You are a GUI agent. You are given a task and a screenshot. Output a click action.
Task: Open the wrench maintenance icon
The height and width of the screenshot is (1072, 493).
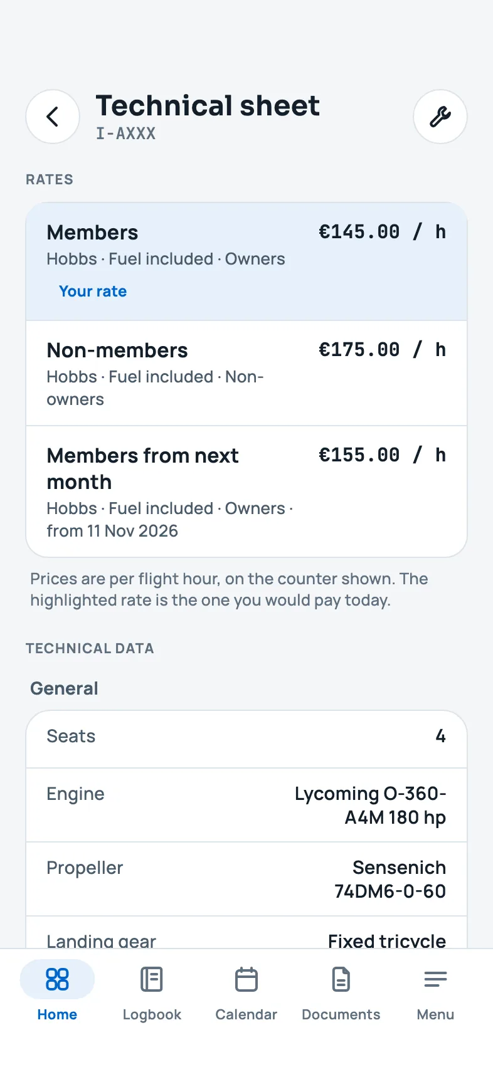tap(440, 117)
